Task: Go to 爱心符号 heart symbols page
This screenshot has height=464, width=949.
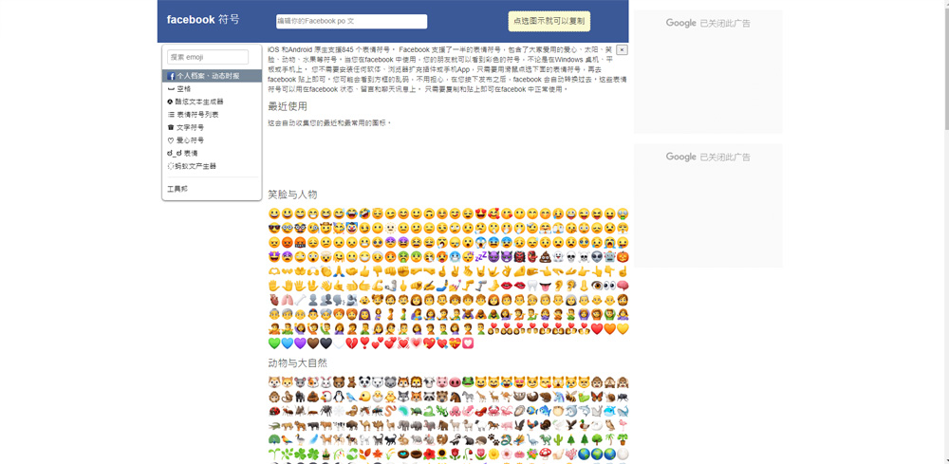Action: point(212,140)
